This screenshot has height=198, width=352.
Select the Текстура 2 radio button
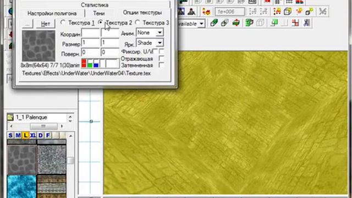tap(101, 23)
